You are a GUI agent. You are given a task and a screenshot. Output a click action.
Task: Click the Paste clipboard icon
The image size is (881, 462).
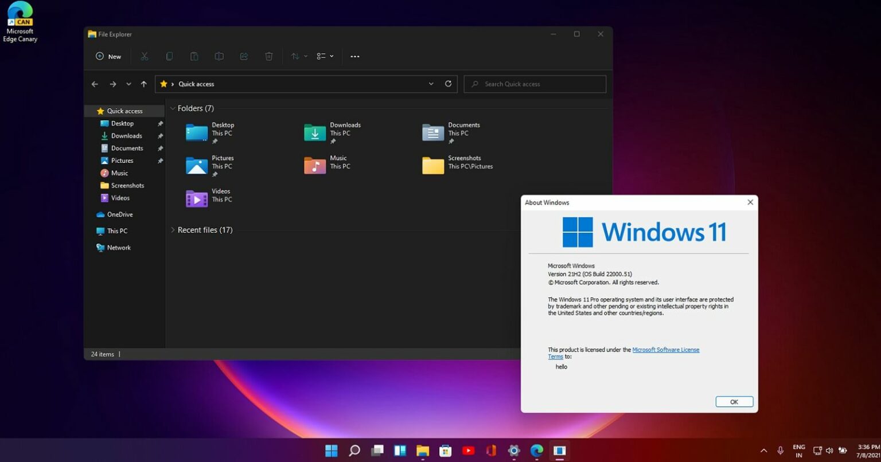pyautogui.click(x=194, y=56)
